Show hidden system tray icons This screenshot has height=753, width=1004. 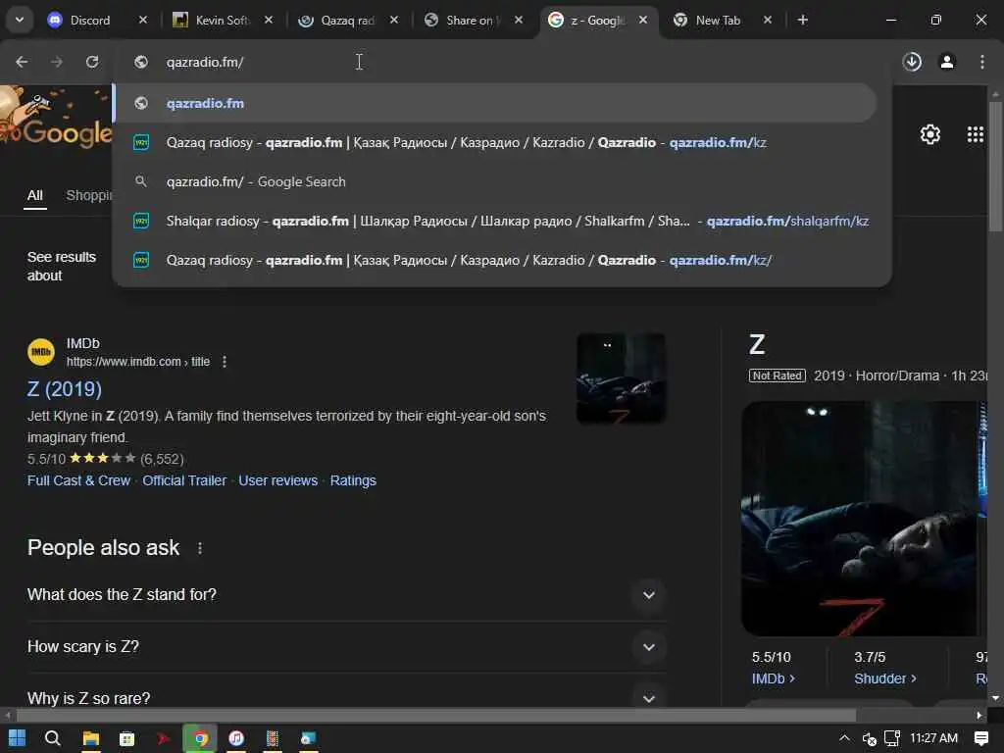click(x=844, y=738)
